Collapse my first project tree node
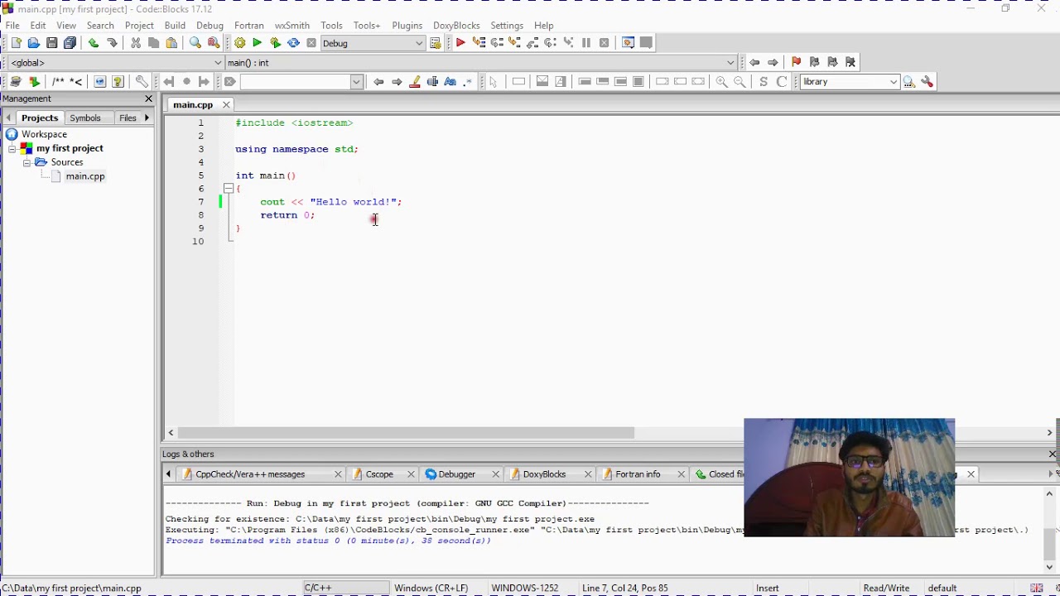Image resolution: width=1060 pixels, height=596 pixels. pos(12,148)
